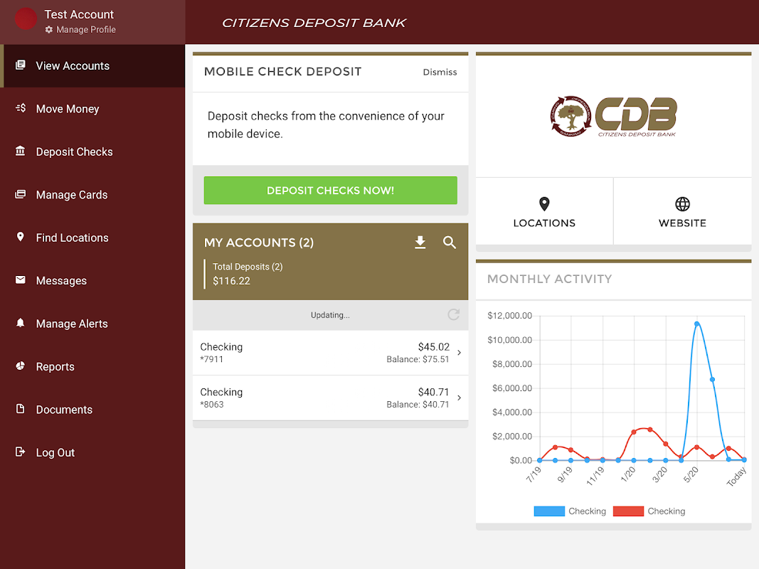Image resolution: width=759 pixels, height=569 pixels.
Task: Click the Test Account name
Action: tap(79, 14)
